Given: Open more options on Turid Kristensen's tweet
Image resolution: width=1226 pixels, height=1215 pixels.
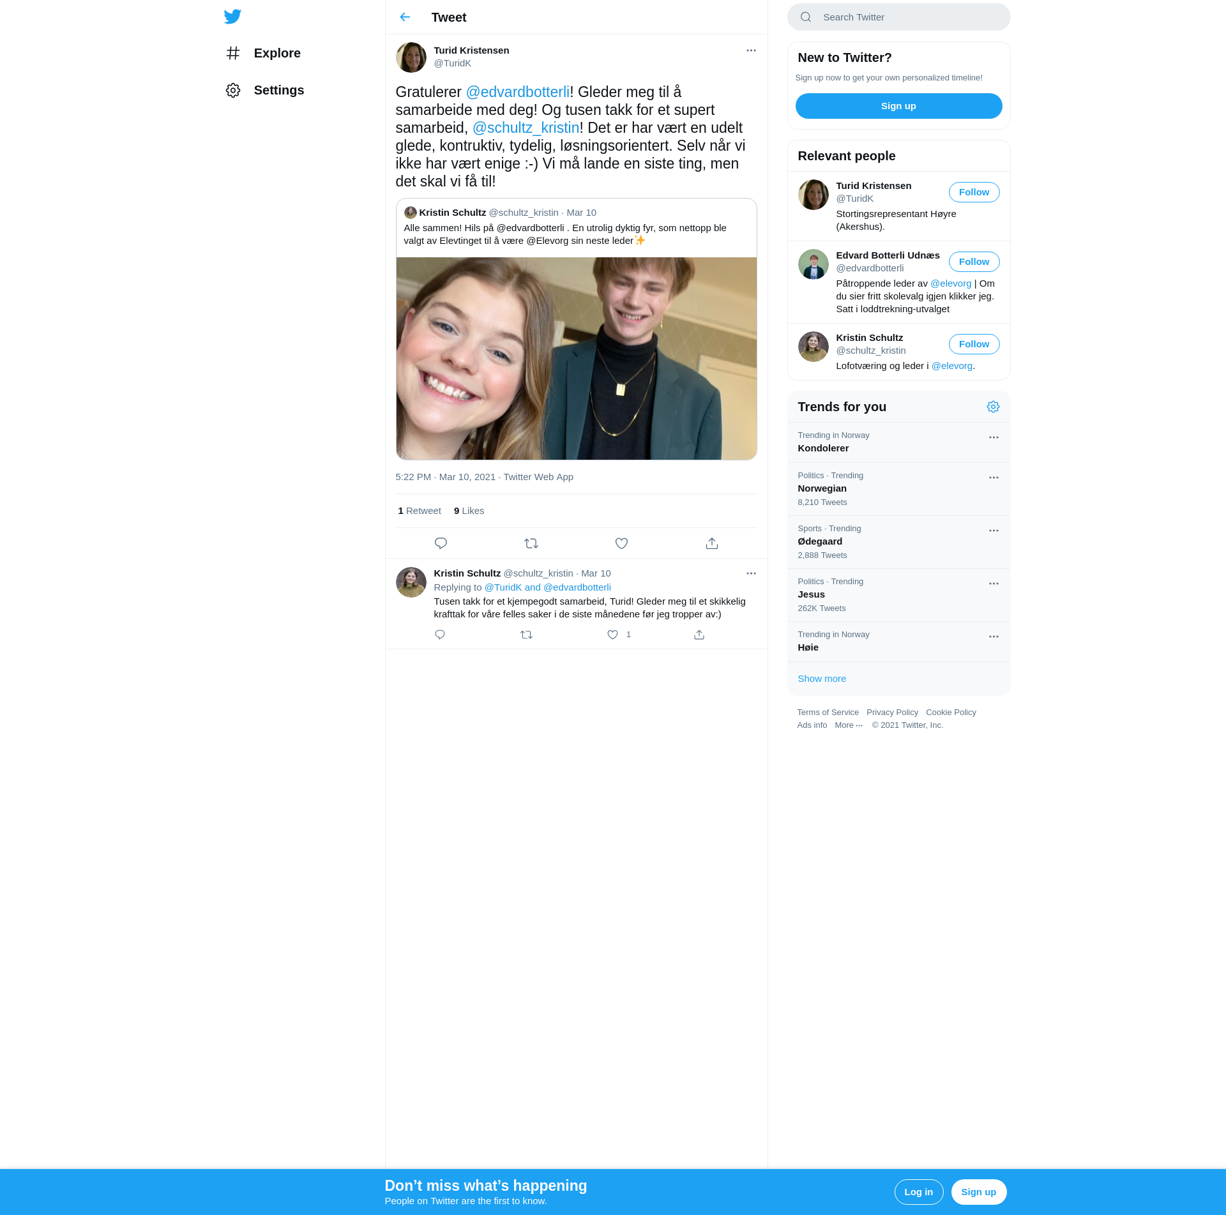Looking at the screenshot, I should (751, 50).
